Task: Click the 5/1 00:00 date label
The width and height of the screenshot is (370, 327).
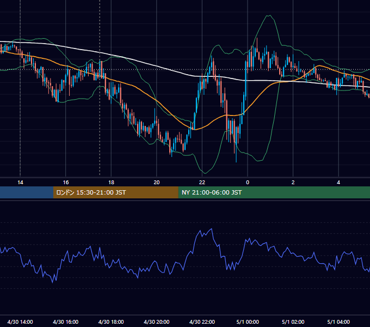Action: [248, 322]
